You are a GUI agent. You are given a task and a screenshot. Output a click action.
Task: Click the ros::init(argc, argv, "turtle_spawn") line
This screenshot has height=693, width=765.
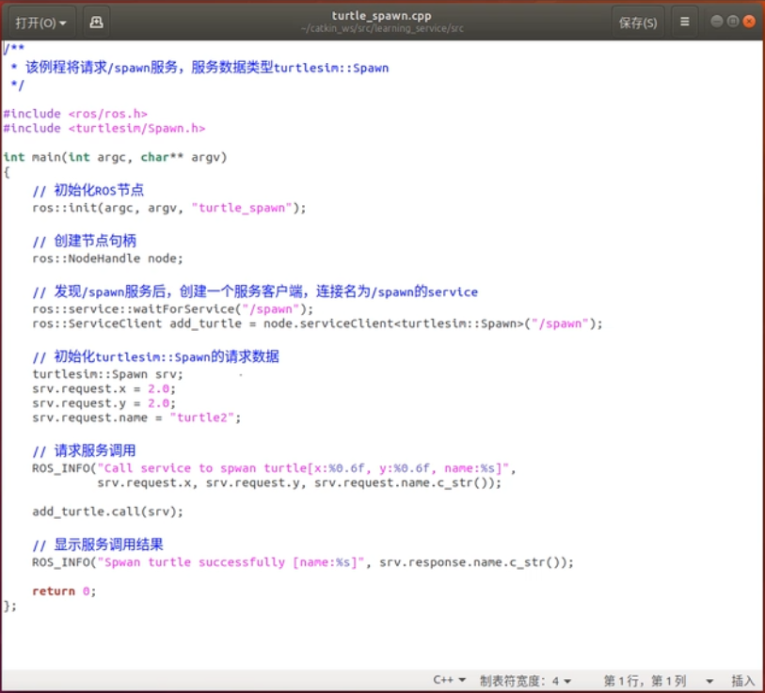coord(168,208)
